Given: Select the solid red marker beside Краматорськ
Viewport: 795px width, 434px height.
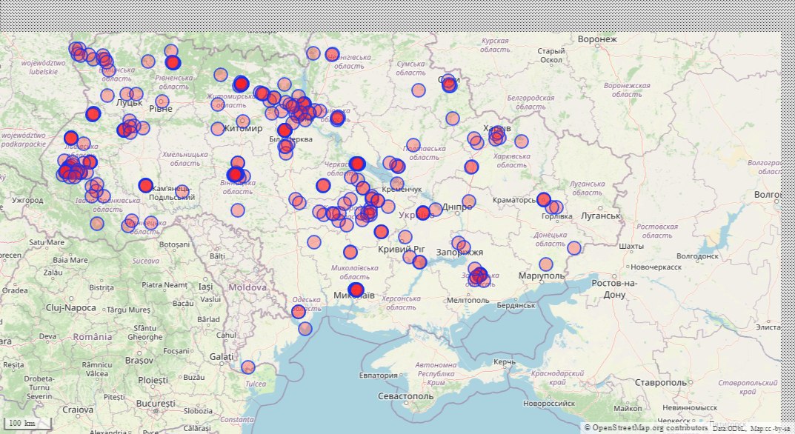Looking at the screenshot, I should 544,199.
